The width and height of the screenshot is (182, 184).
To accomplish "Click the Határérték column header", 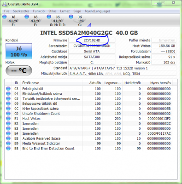I will point(132,83).
